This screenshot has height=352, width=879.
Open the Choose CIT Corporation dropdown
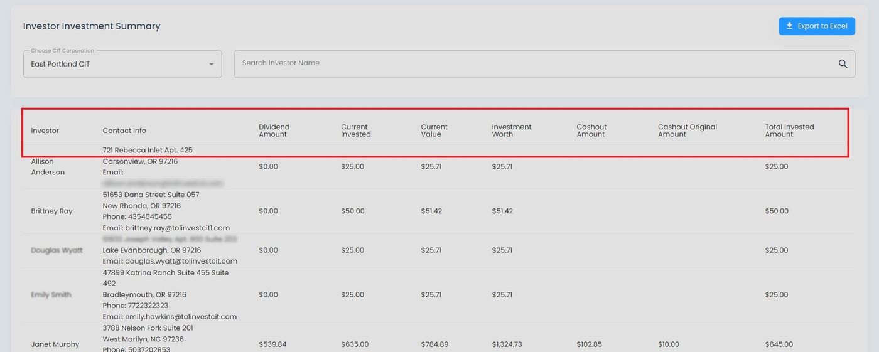(x=122, y=64)
